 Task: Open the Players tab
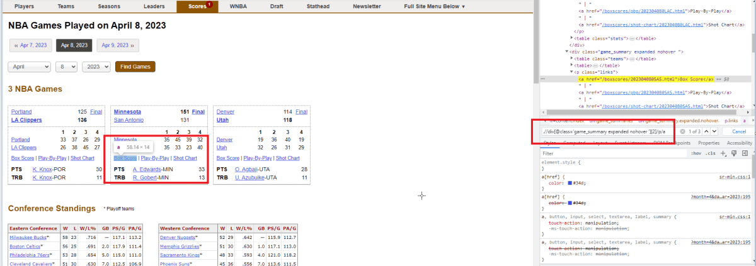(24, 6)
